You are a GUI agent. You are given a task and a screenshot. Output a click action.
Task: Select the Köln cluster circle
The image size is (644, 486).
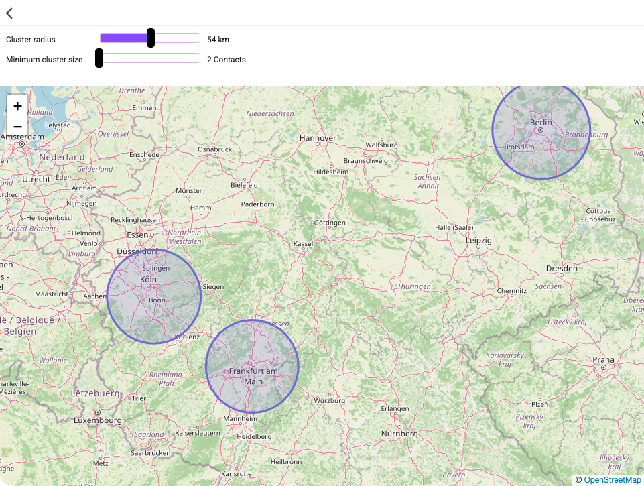pyautogui.click(x=154, y=296)
